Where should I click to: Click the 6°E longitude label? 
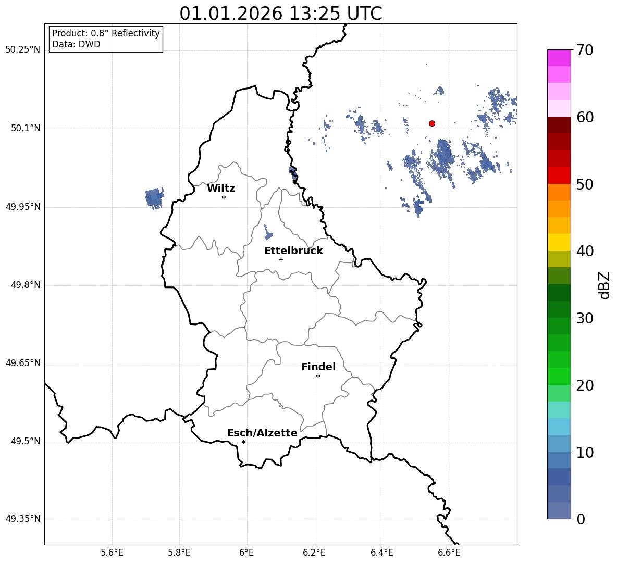pyautogui.click(x=246, y=553)
